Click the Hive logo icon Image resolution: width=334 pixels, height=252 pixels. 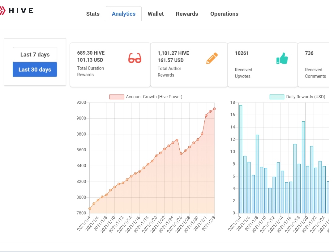tap(2, 10)
